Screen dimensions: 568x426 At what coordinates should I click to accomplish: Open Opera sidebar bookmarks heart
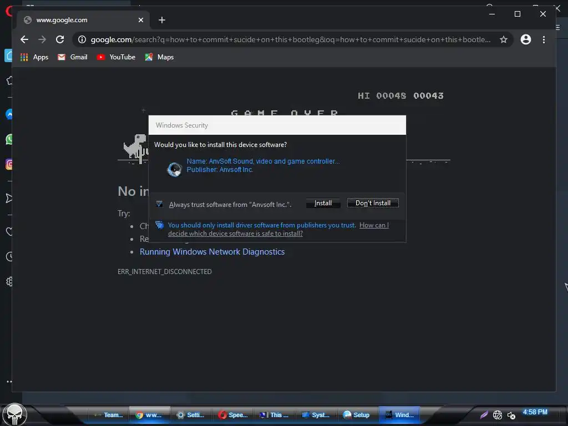(9, 231)
